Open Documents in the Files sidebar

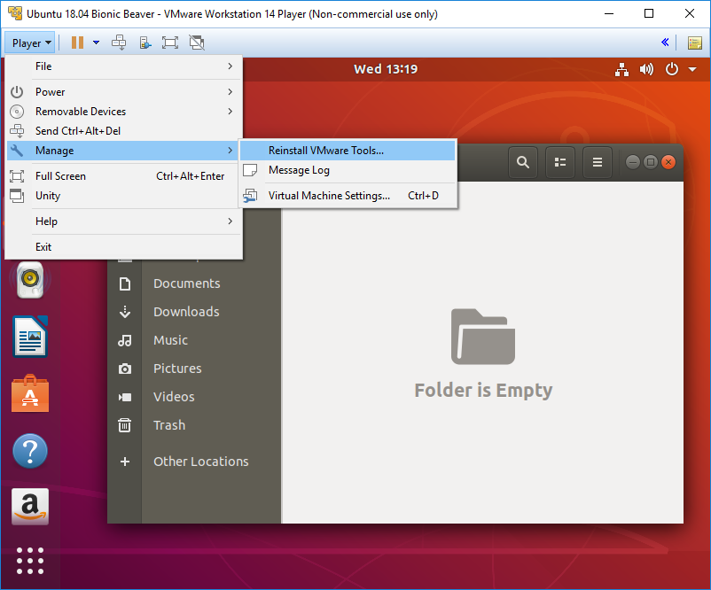[194, 283]
